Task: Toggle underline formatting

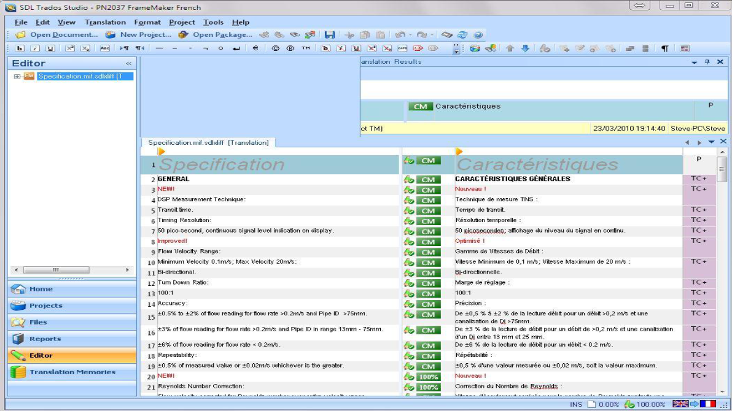Action: click(50, 48)
